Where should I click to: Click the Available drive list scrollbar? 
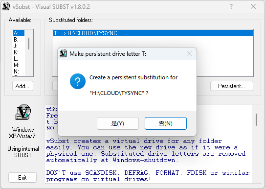click(x=29, y=53)
